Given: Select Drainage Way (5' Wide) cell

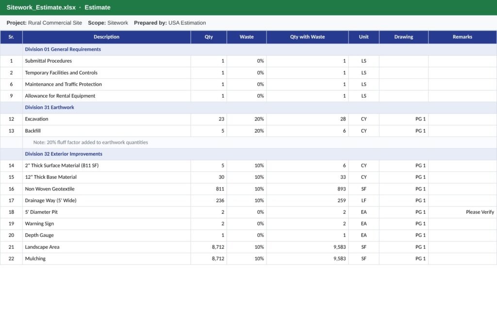Looking at the screenshot, I should 106,201.
